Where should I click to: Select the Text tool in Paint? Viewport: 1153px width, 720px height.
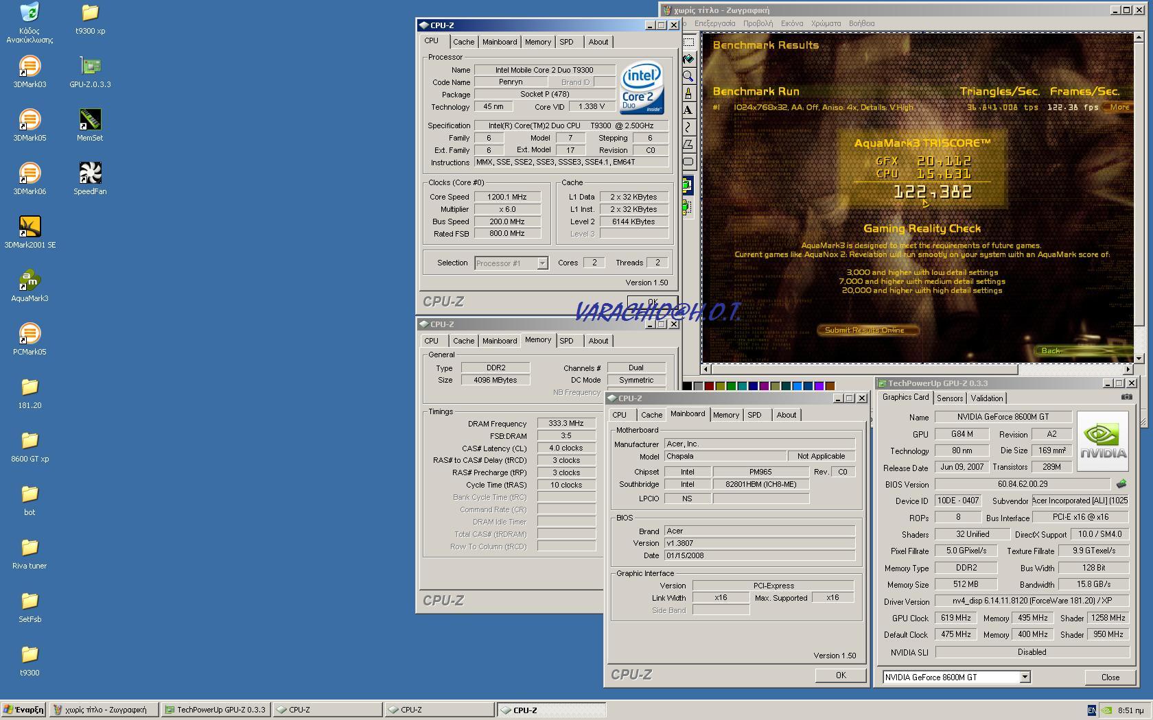[688, 110]
